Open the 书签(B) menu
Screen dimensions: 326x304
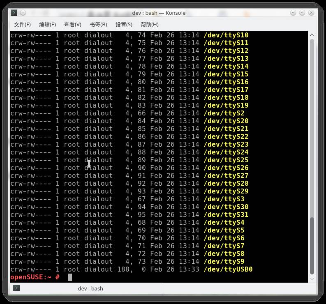pyautogui.click(x=98, y=25)
